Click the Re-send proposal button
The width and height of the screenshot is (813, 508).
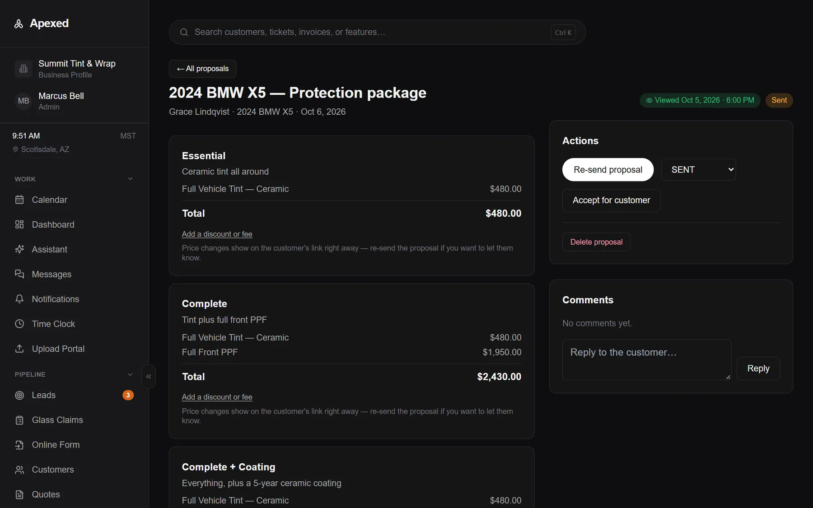[x=608, y=170]
